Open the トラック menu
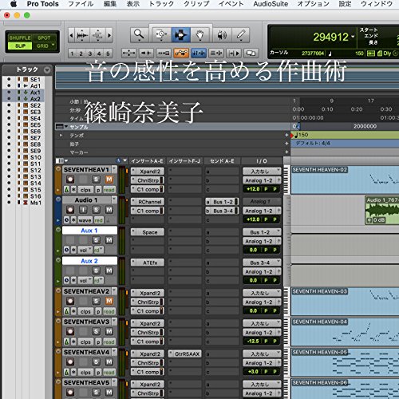The width and height of the screenshot is (399, 399). pos(161,4)
